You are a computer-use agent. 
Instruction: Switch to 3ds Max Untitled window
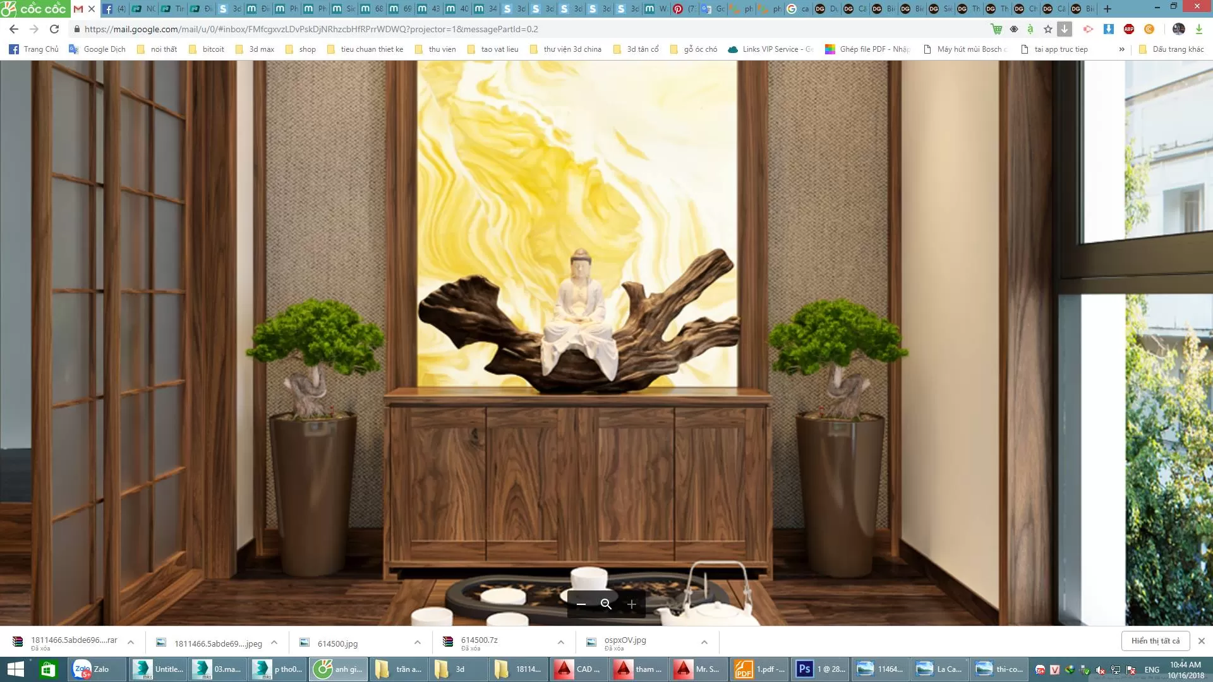[x=157, y=669]
